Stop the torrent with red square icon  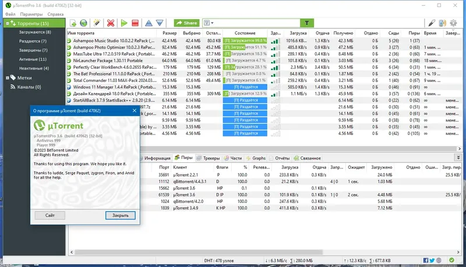click(135, 23)
